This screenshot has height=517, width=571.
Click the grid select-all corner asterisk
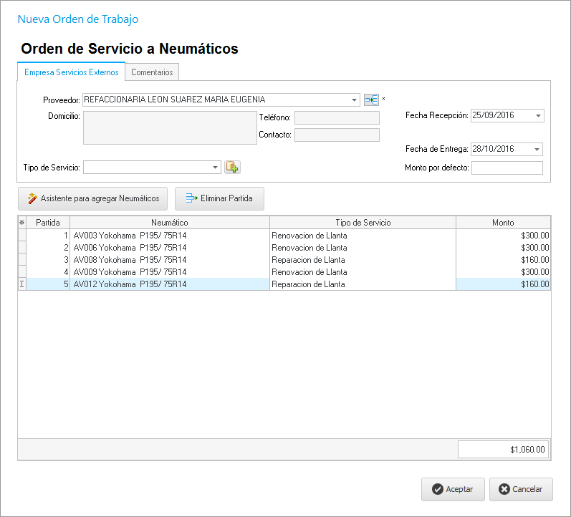21,223
